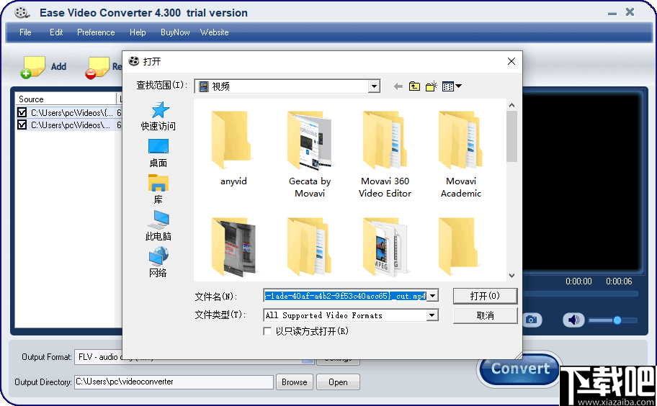This screenshot has width=657, height=406.
Task: Click the Open button beside Browse
Action: tap(338, 382)
